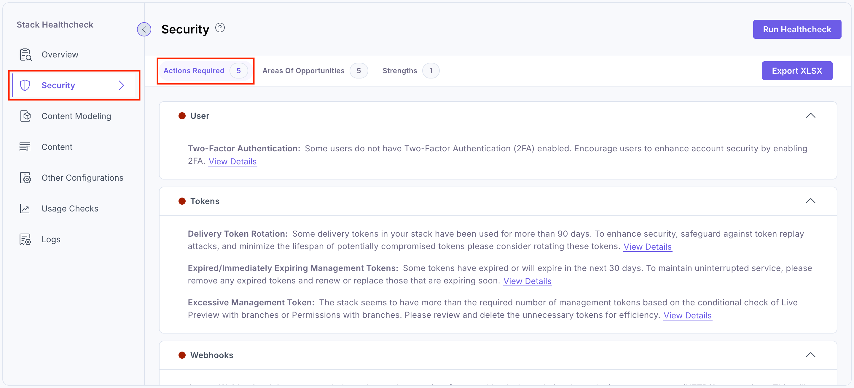Switch to the Strengths tab

click(399, 70)
